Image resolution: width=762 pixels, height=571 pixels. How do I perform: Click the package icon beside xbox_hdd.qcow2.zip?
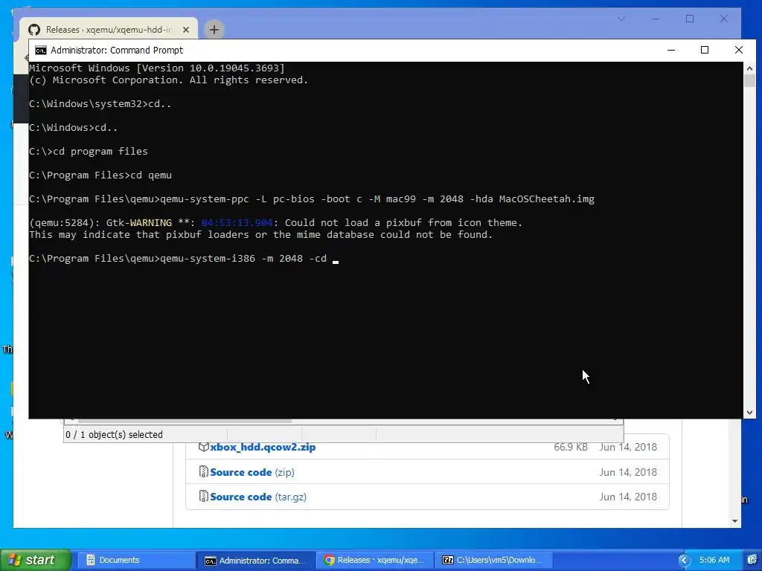(204, 447)
